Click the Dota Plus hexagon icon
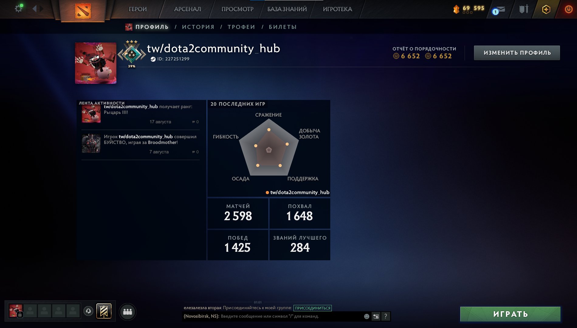Viewport: 577px width, 328px height. tap(546, 9)
